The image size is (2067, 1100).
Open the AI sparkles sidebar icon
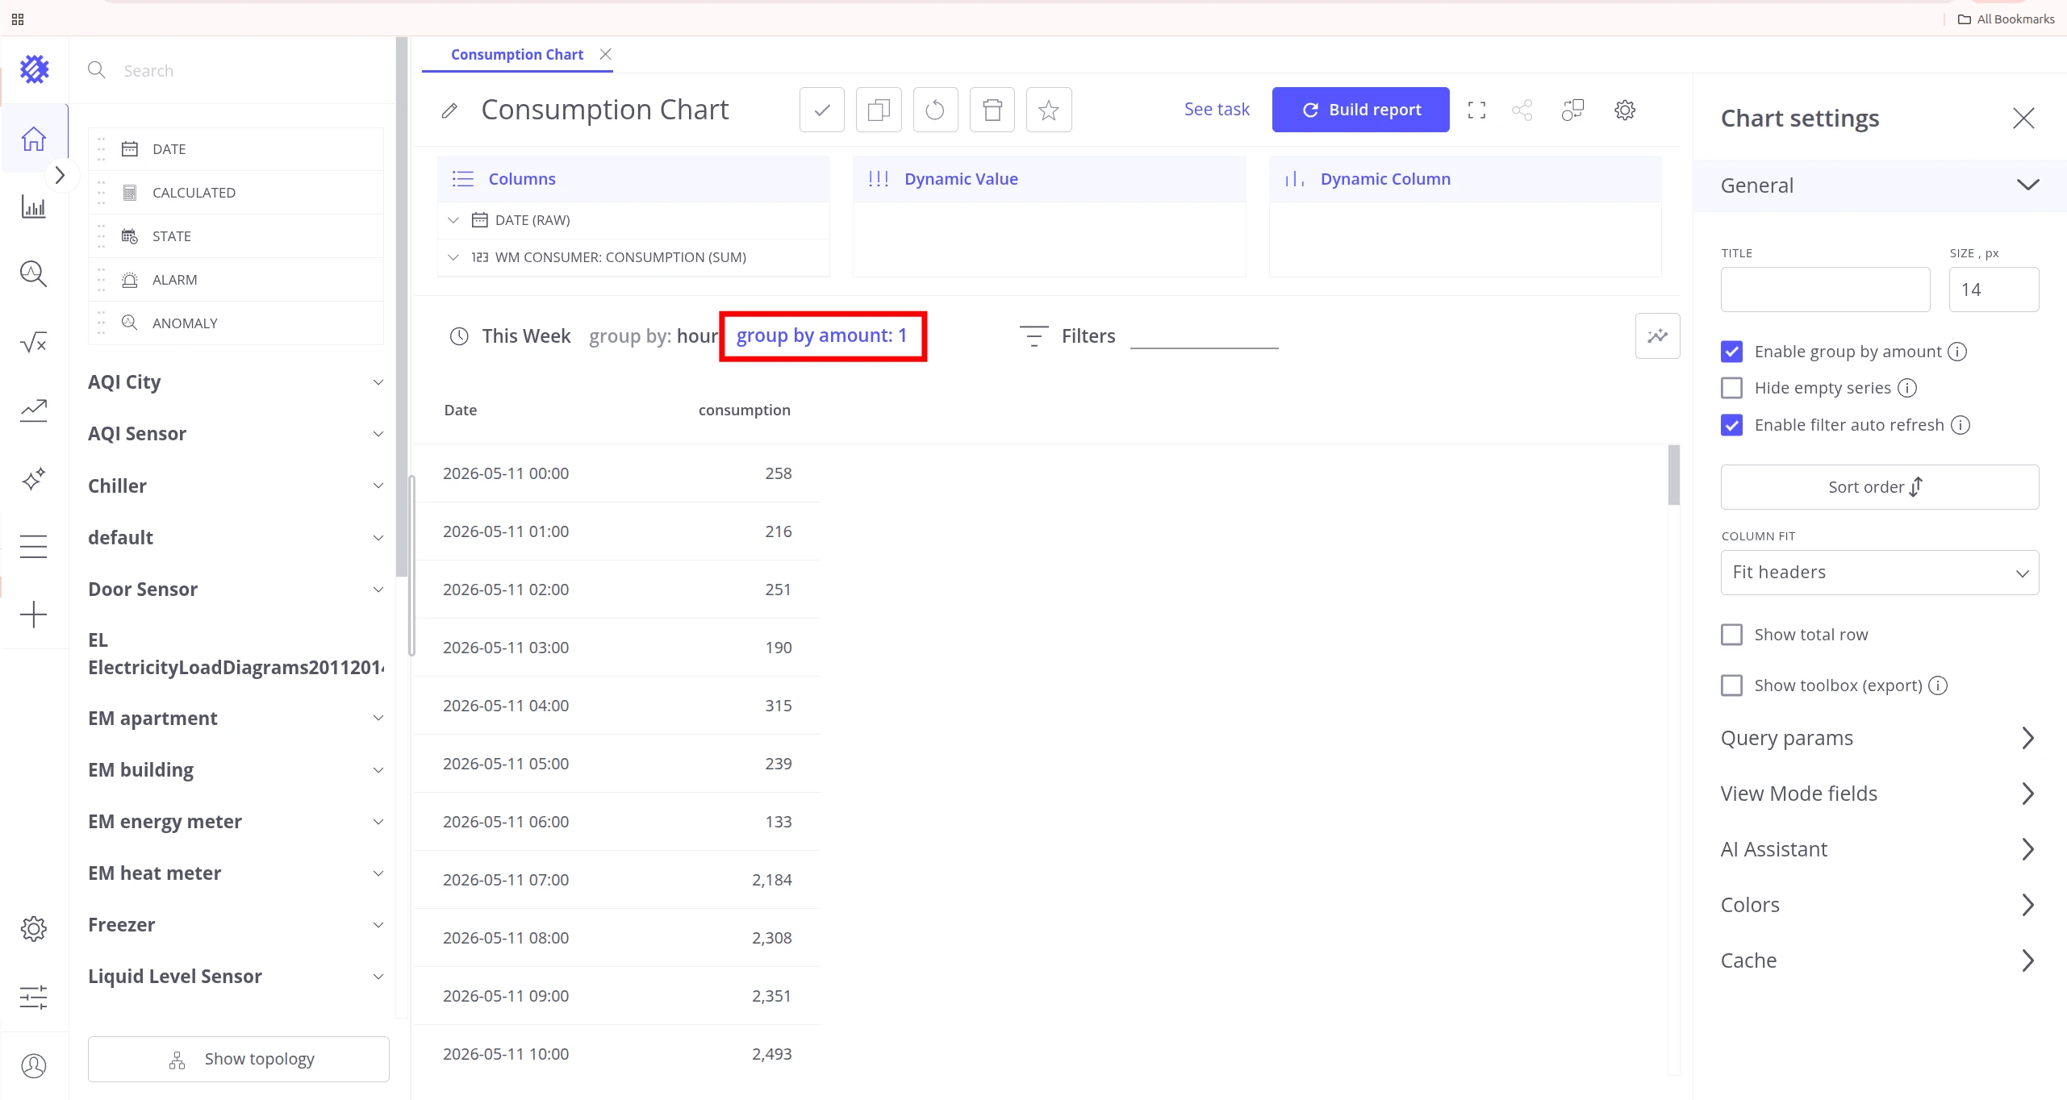click(33, 479)
